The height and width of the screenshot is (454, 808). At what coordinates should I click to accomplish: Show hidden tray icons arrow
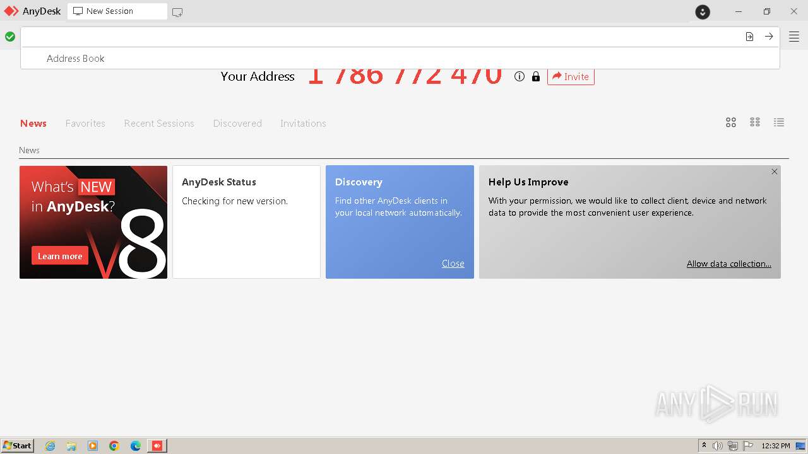pyautogui.click(x=704, y=446)
